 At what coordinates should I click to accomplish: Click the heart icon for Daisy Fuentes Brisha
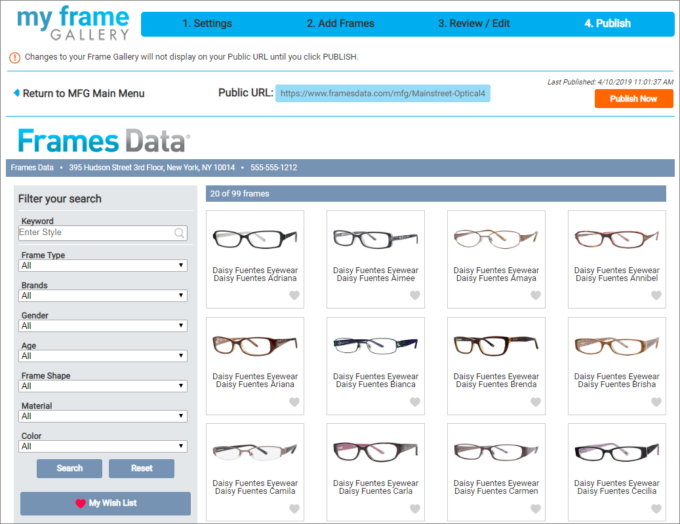pyautogui.click(x=656, y=402)
